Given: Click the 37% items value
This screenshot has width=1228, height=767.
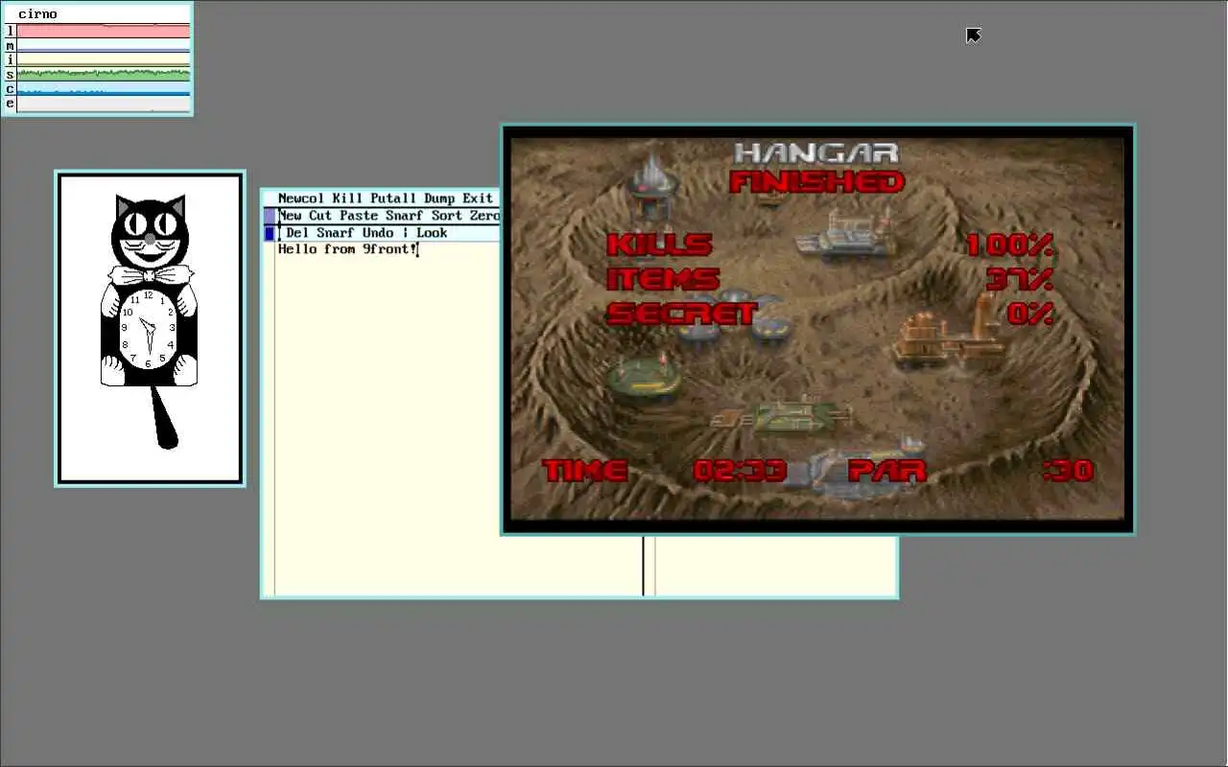Looking at the screenshot, I should tap(1021, 279).
